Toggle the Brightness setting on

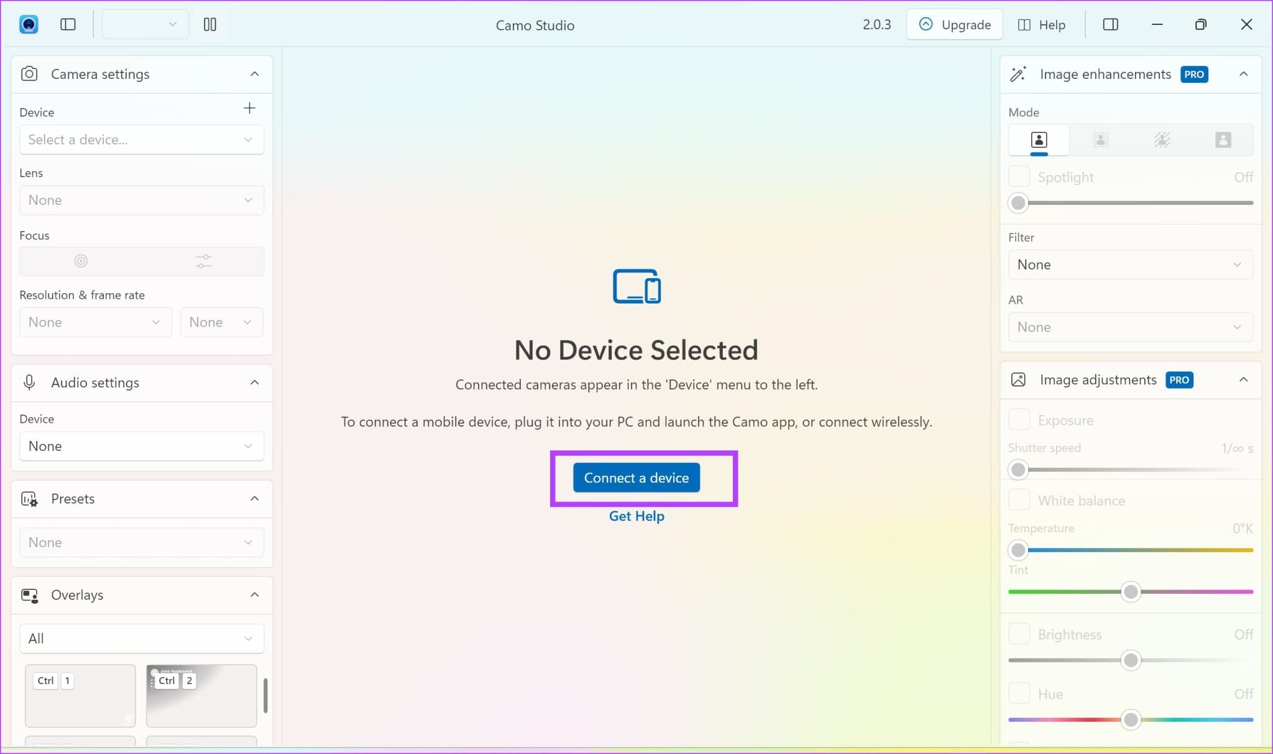tap(1018, 634)
